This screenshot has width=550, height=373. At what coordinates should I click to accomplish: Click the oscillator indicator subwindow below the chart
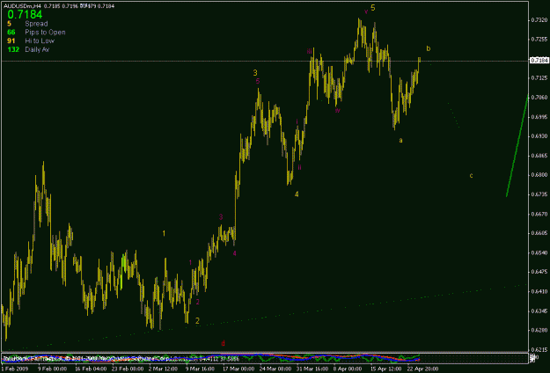pos(265,358)
